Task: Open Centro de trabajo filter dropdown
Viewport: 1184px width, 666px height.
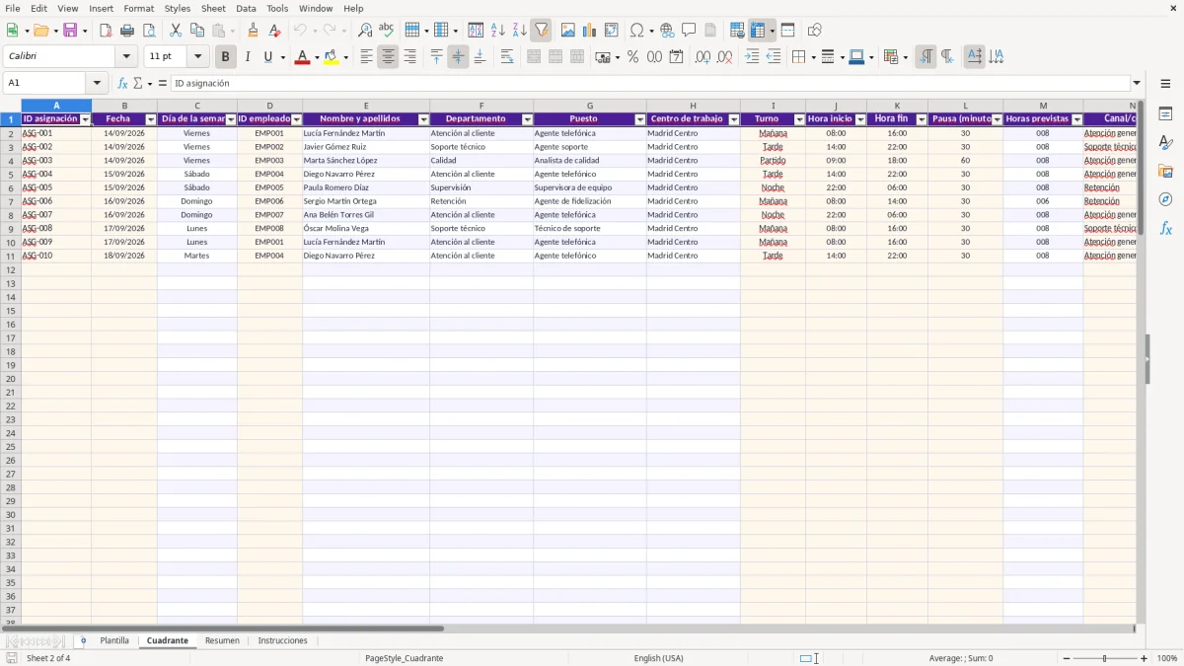Action: (x=734, y=119)
